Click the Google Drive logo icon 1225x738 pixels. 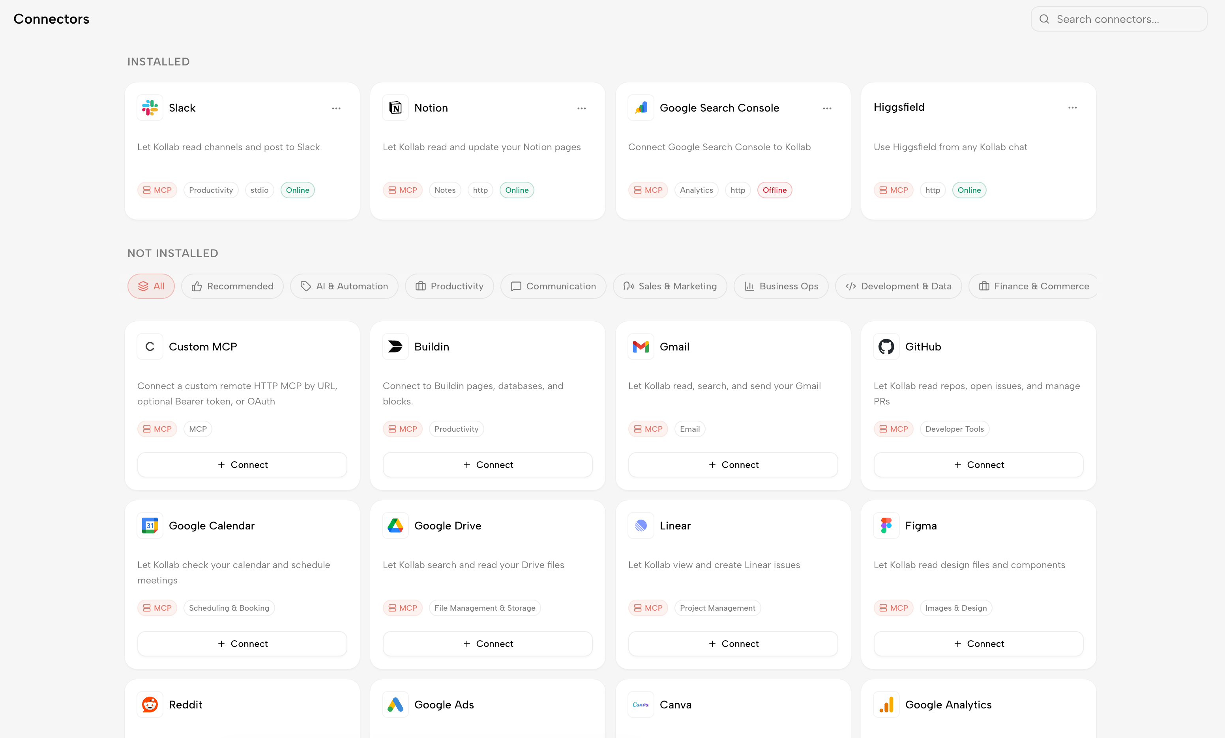point(395,525)
